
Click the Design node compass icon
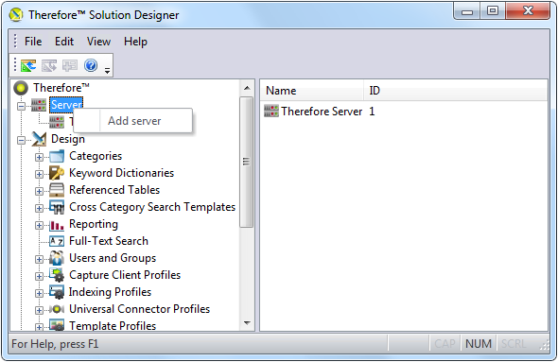point(39,139)
